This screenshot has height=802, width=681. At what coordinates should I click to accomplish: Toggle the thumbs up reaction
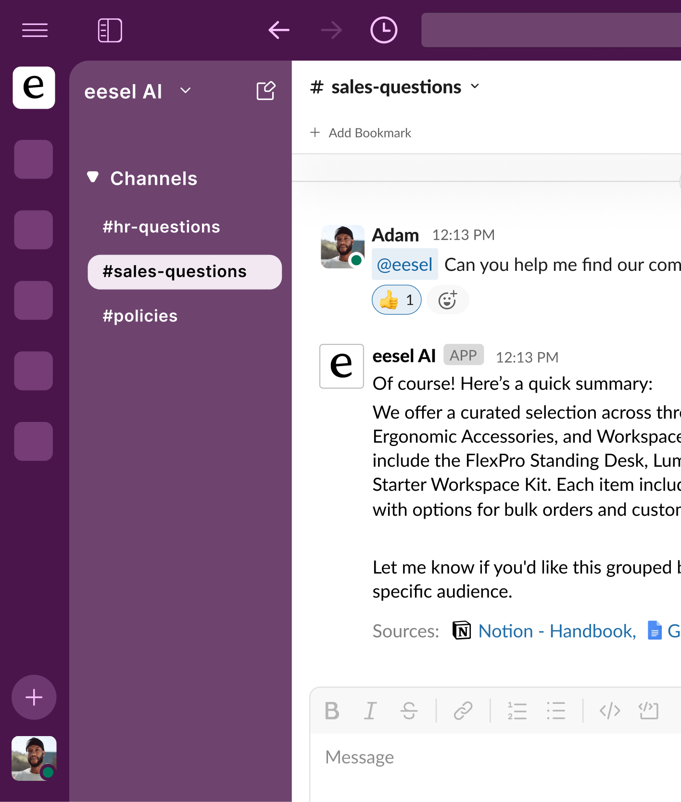coord(397,300)
